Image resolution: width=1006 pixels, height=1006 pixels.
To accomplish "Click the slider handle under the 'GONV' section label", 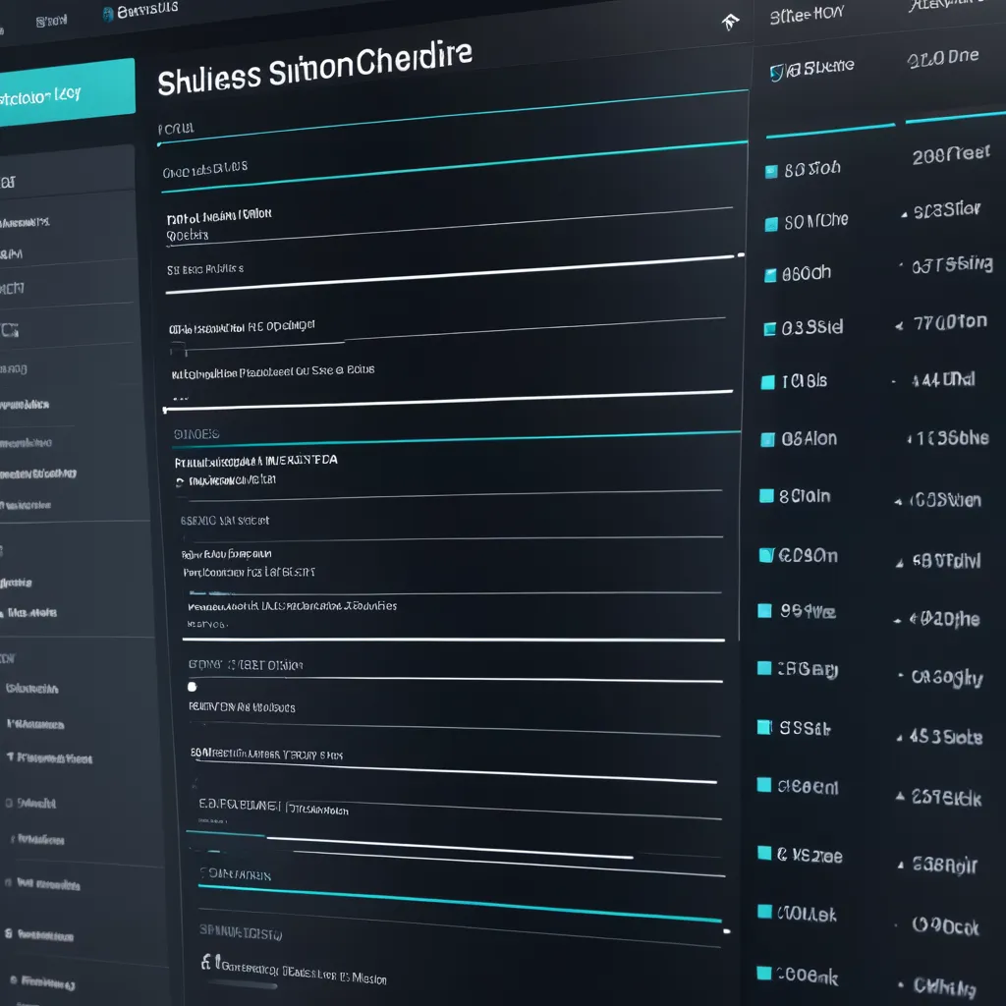I will 193,687.
